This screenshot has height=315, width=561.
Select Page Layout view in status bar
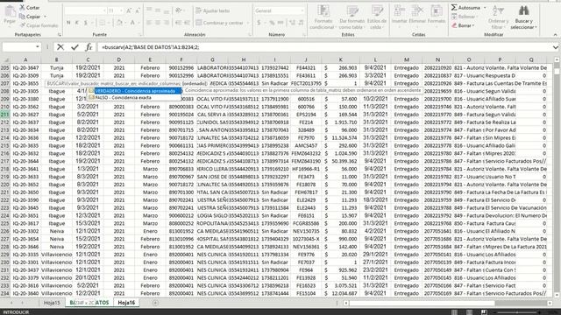[469, 312]
